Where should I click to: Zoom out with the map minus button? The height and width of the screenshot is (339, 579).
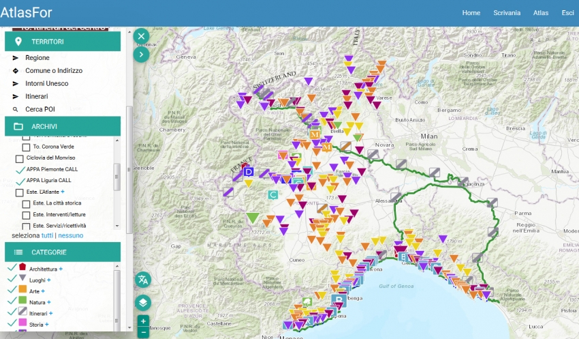click(x=143, y=333)
